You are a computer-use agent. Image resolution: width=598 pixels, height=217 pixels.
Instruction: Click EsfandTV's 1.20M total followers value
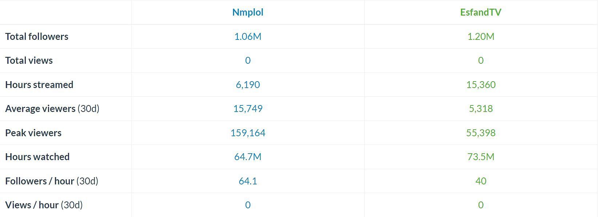(x=481, y=37)
